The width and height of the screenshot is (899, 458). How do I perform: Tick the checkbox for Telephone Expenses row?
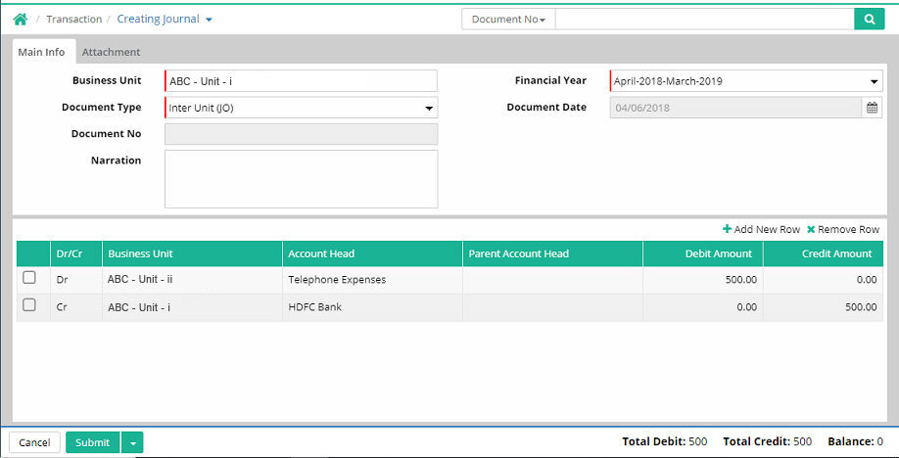click(29, 278)
